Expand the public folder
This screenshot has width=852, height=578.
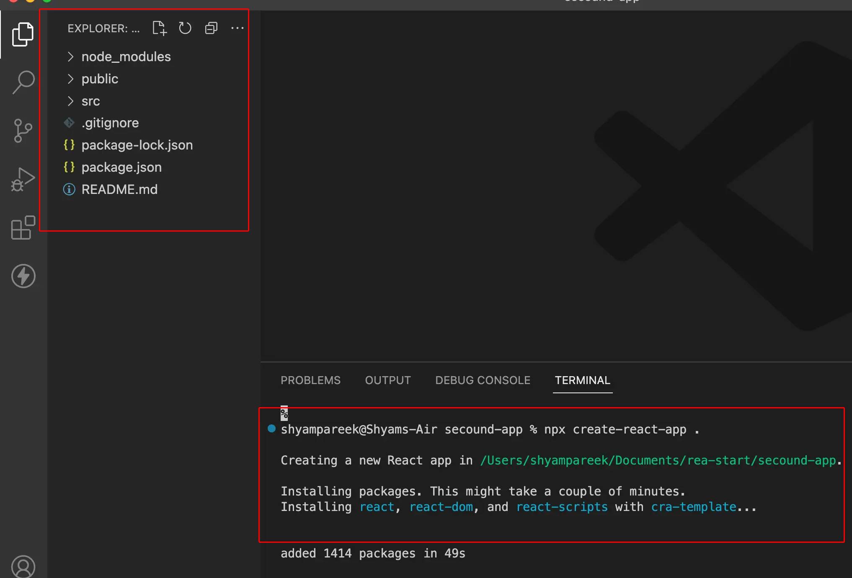click(100, 79)
